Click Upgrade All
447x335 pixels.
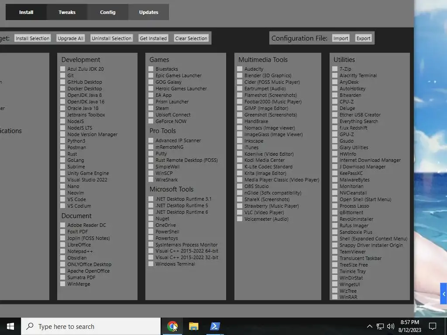(x=70, y=38)
